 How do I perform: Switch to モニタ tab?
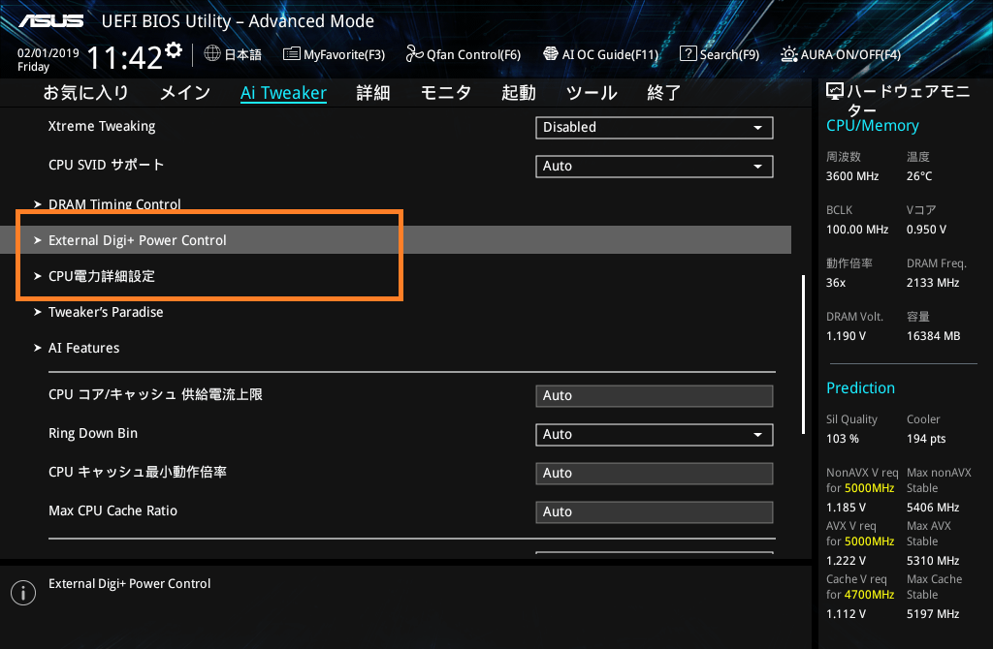click(x=446, y=93)
